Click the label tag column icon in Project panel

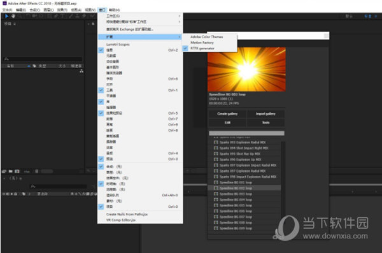click(34, 66)
